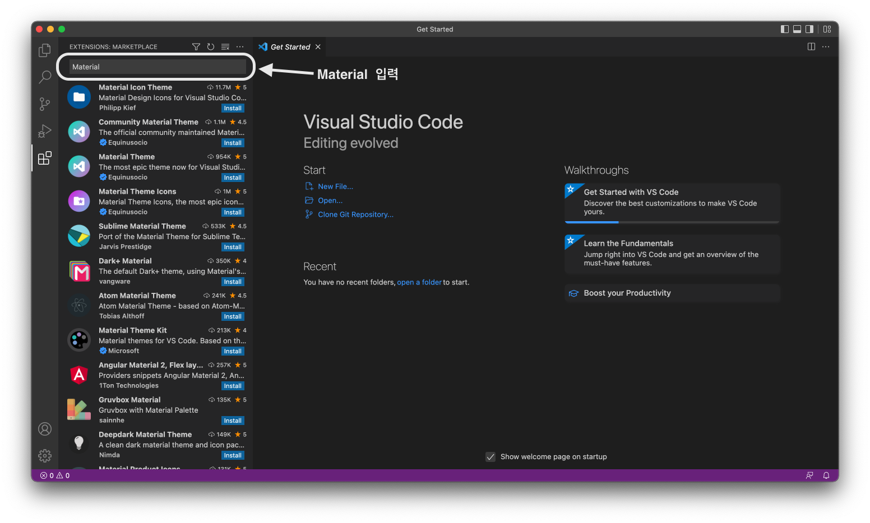Uncheck Show welcome page on startup
870x523 pixels.
pos(490,457)
